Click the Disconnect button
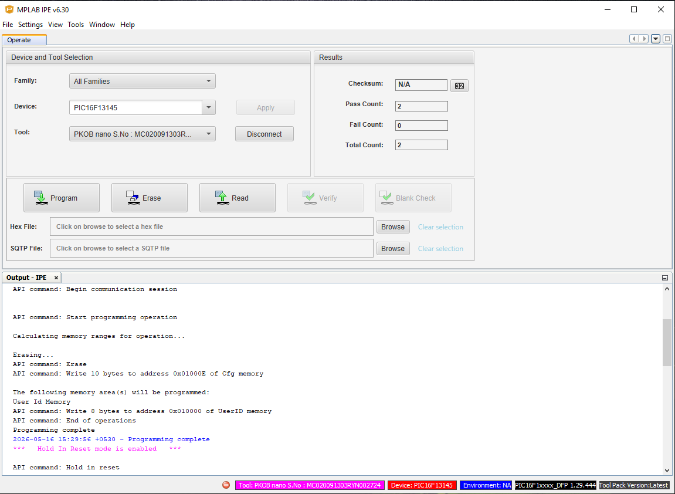Viewport: 675px width, 494px height. 264,134
